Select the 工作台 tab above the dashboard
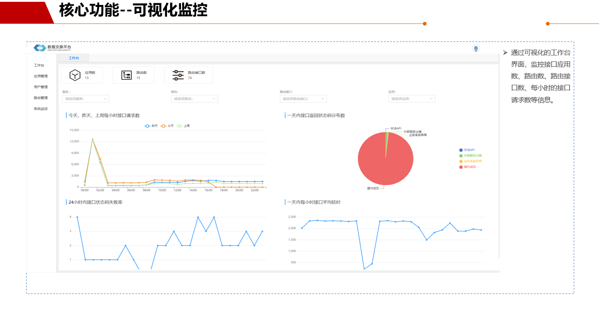The image size is (599, 312). coord(74,58)
